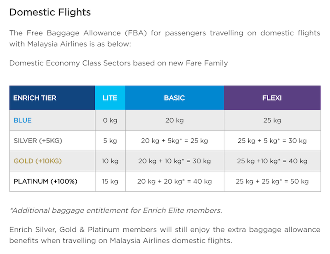The image size is (330, 254).
Task: Click the FLEXI column header
Action: point(272,98)
